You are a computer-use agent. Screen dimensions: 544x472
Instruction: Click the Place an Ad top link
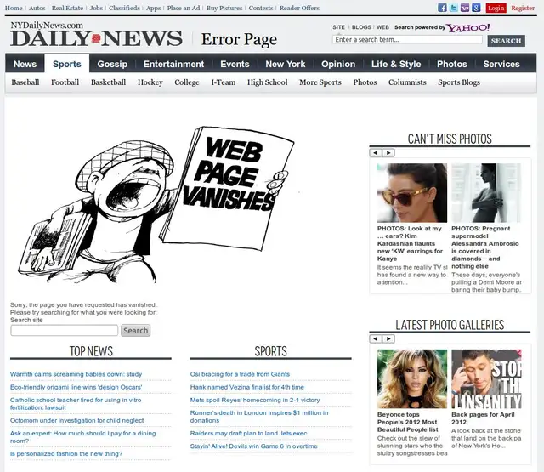point(184,8)
